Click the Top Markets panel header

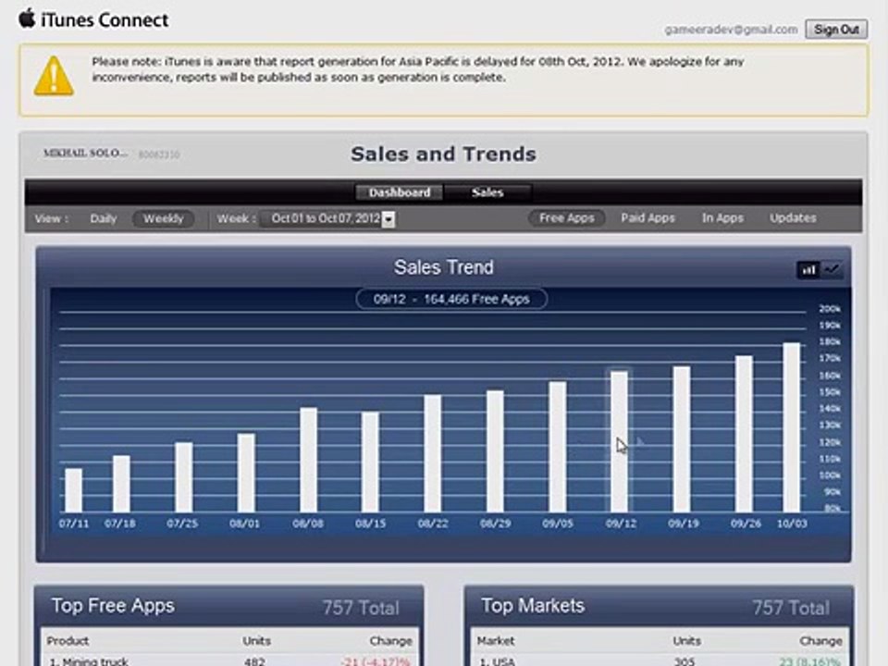pos(659,606)
